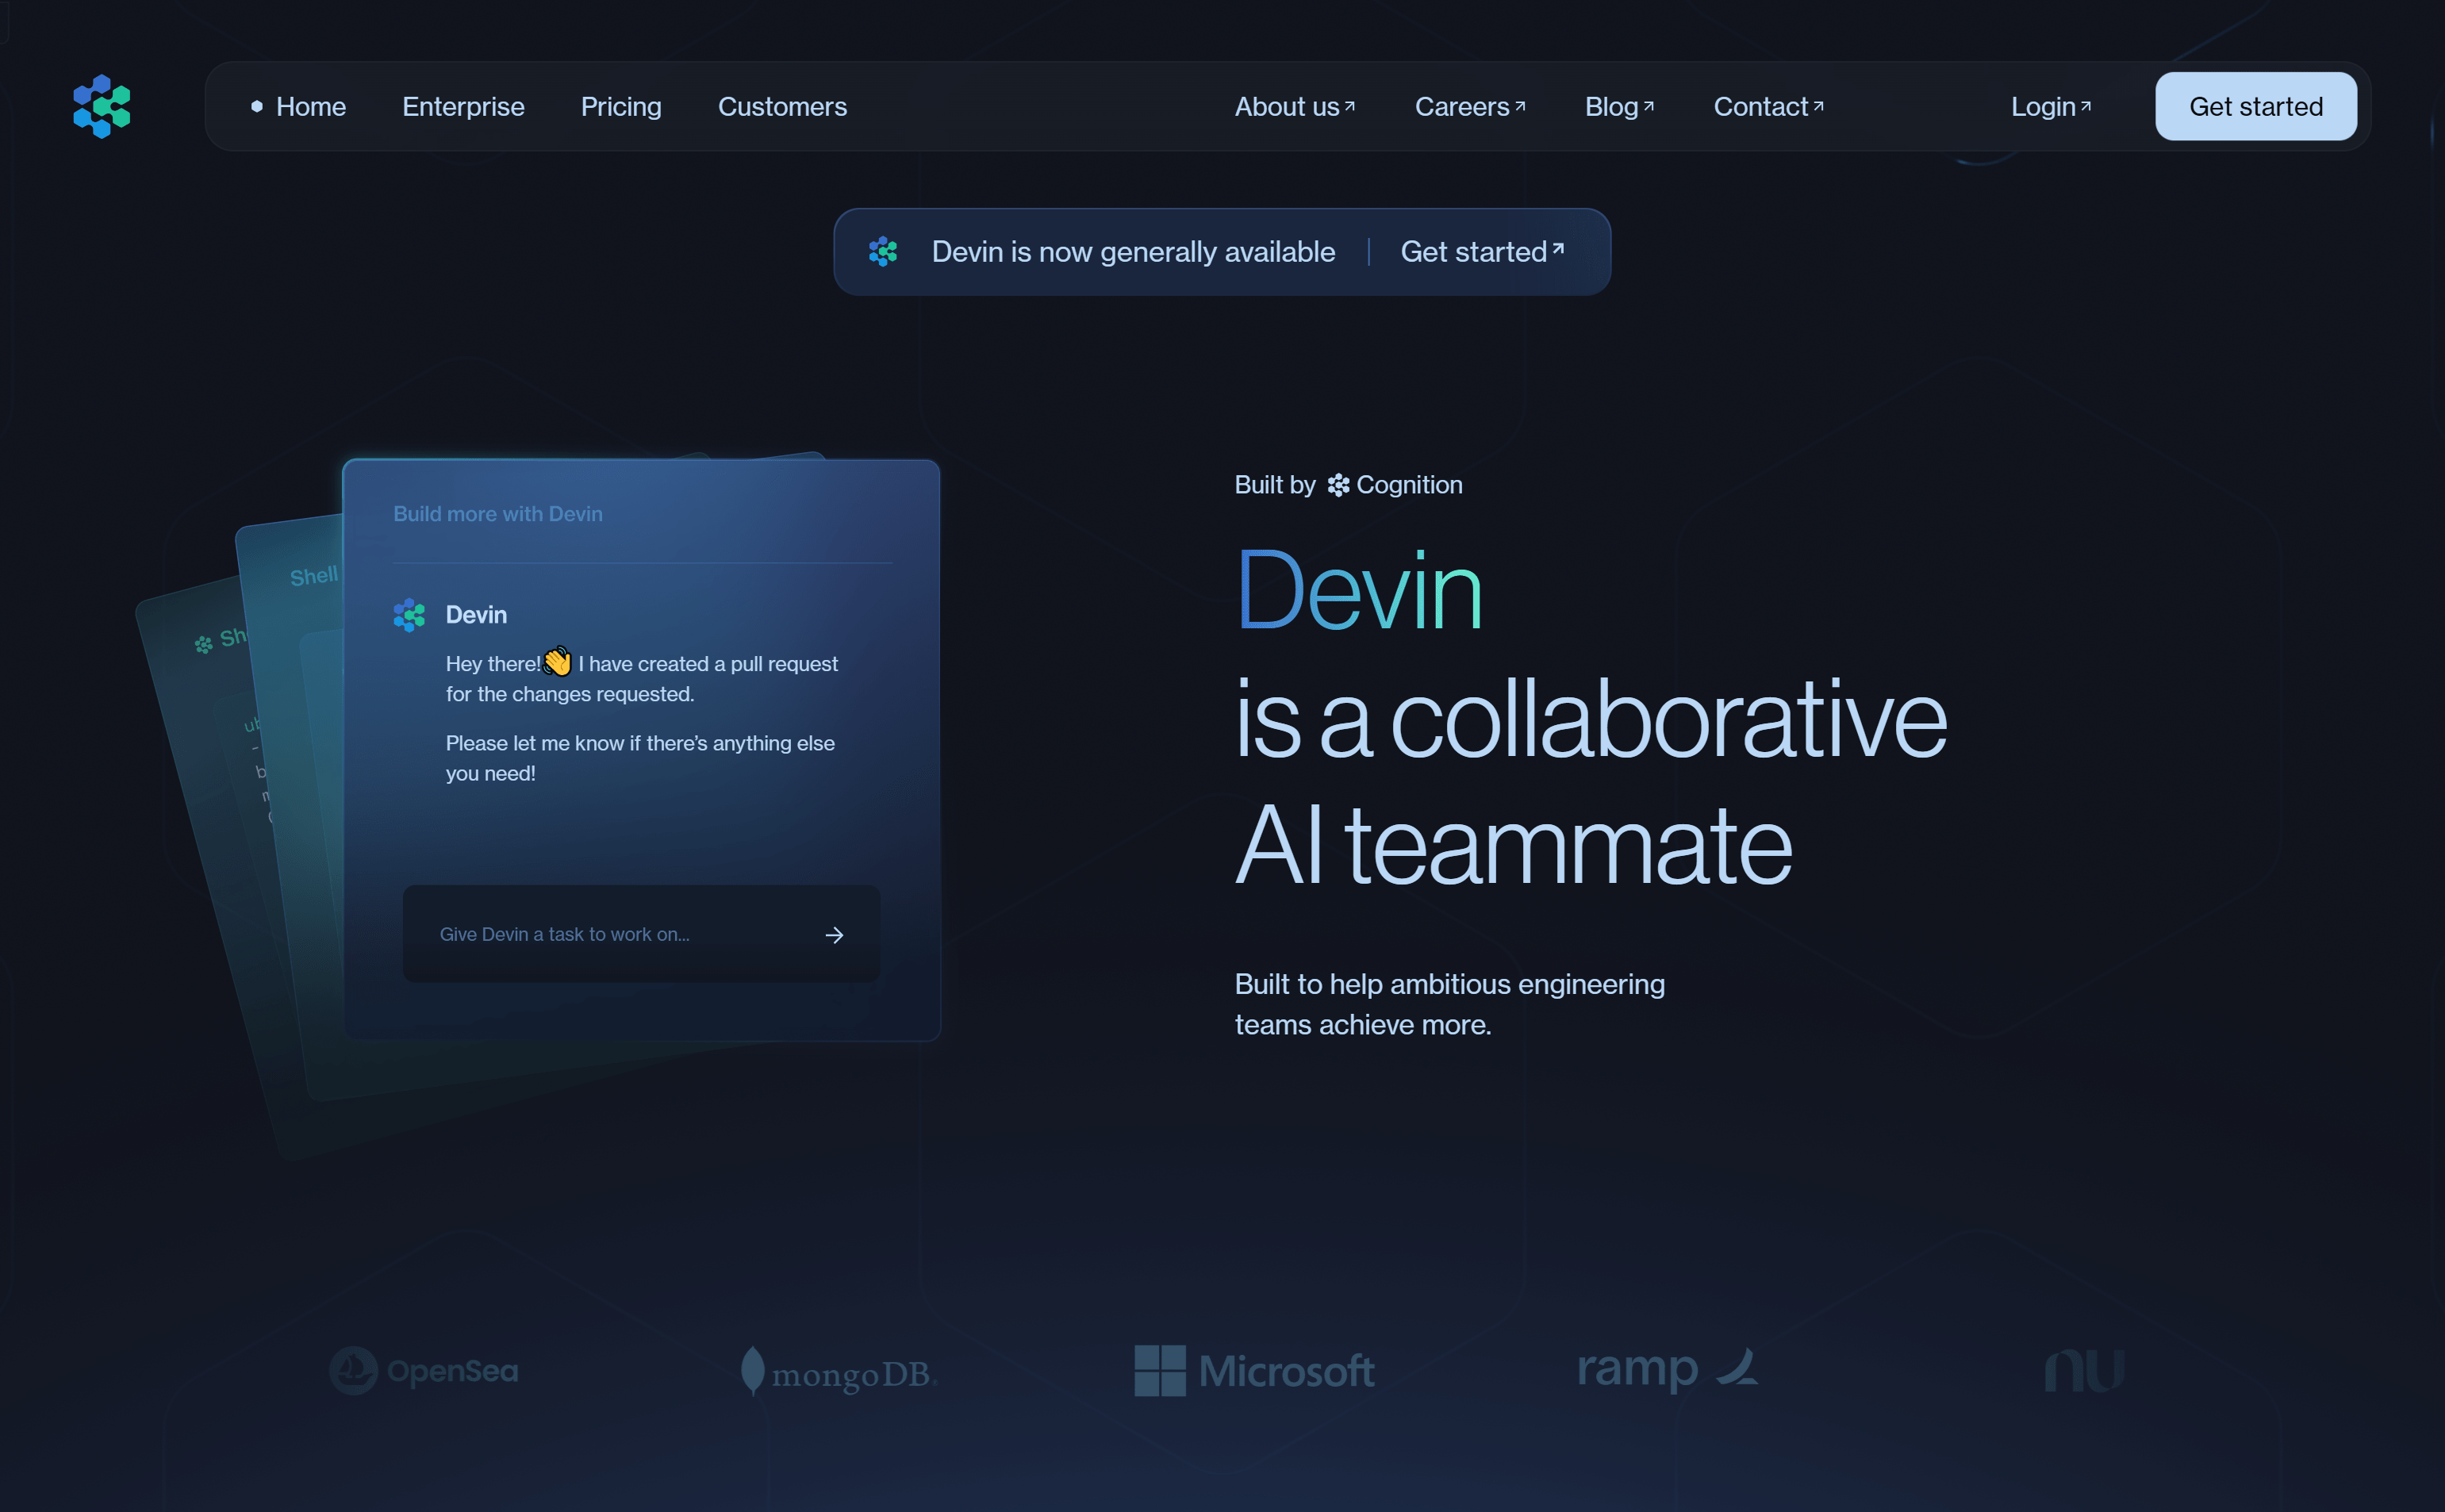Click the Cognition snowflake logo icon
Image resolution: width=2445 pixels, height=1512 pixels.
click(1334, 485)
